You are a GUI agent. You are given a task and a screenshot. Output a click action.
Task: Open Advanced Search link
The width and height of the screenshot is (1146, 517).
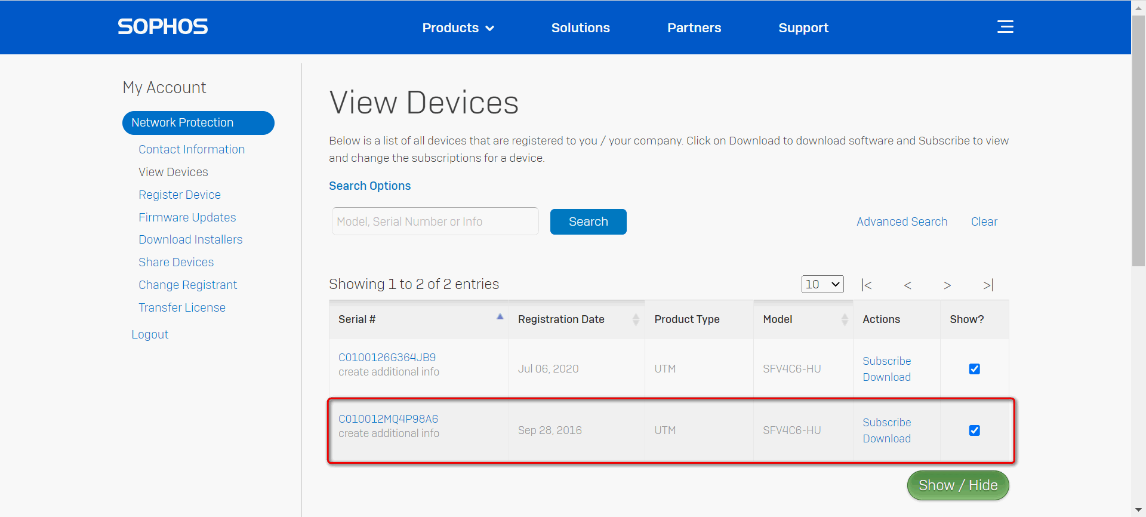902,221
